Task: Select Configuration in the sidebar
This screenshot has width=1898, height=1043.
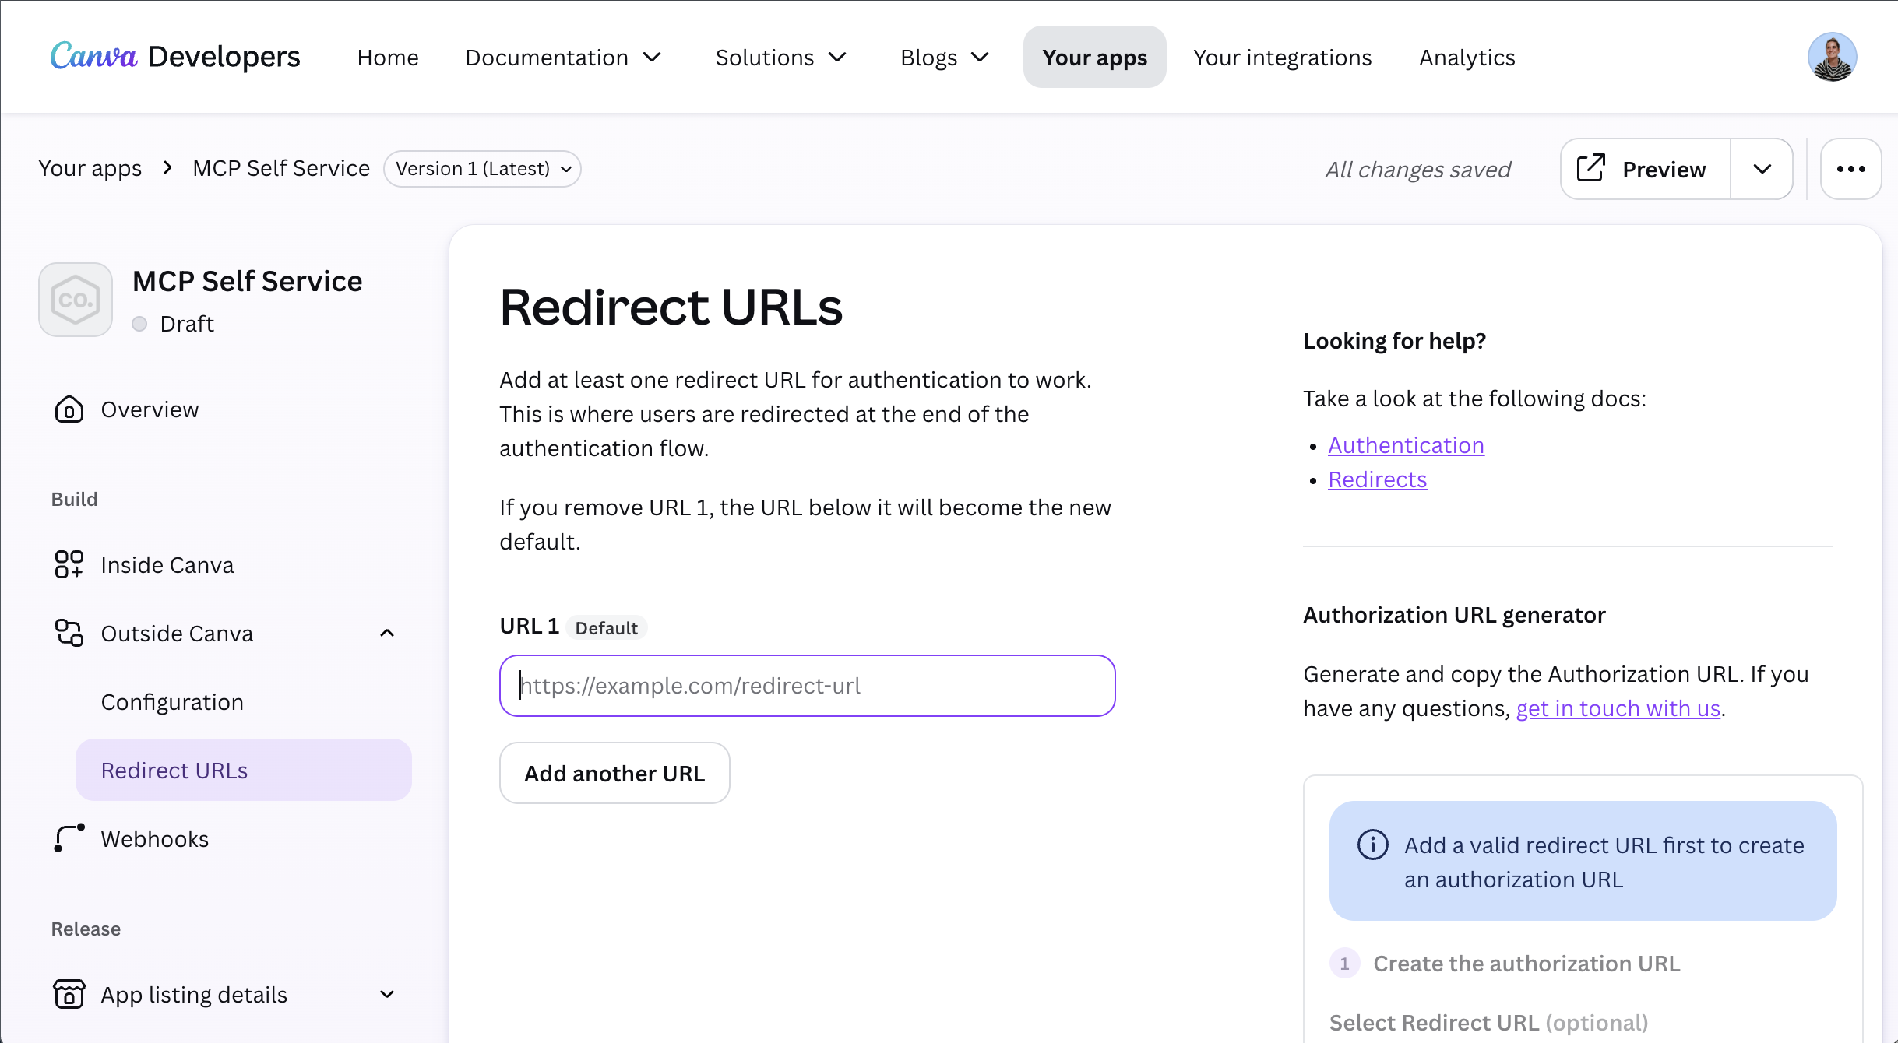Action: 172,702
